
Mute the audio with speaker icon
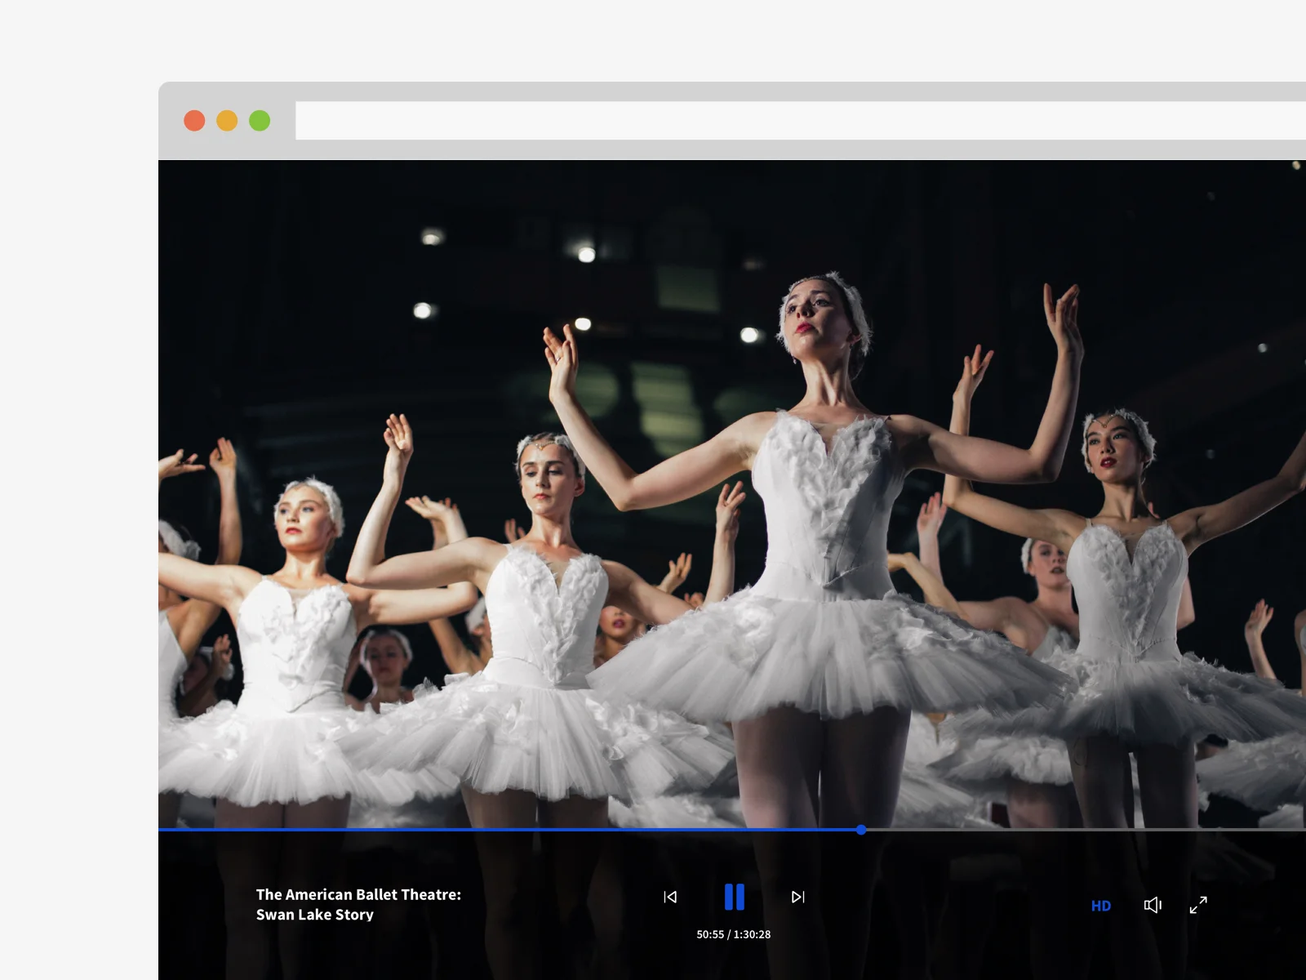pos(1153,905)
